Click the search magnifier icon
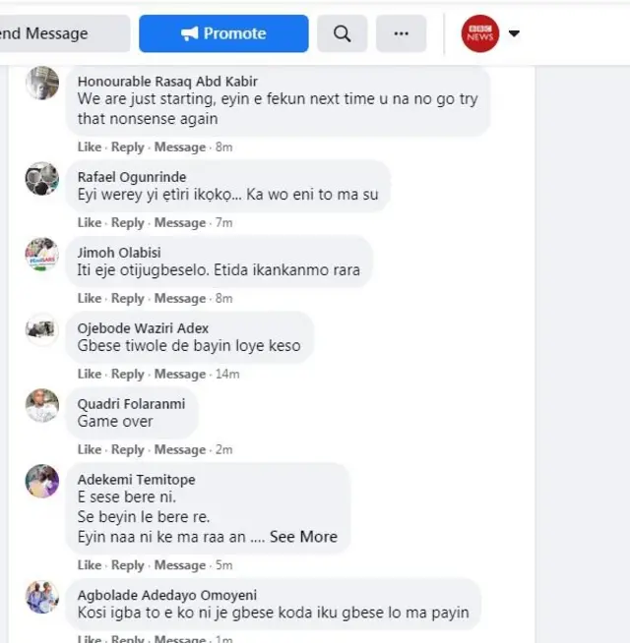 [x=342, y=33]
